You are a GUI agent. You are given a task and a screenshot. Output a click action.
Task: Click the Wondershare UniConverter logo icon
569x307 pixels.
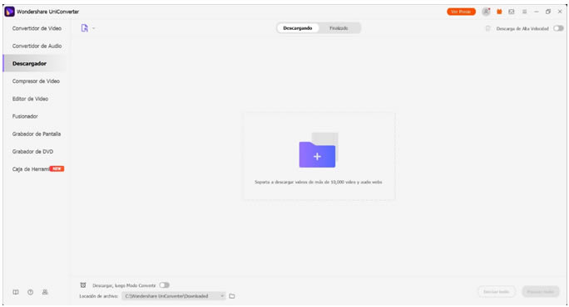click(9, 12)
